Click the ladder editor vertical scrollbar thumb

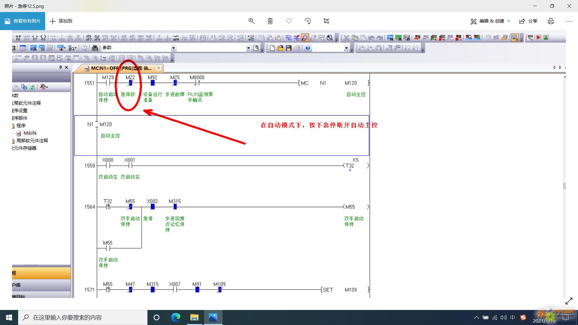pos(564,186)
